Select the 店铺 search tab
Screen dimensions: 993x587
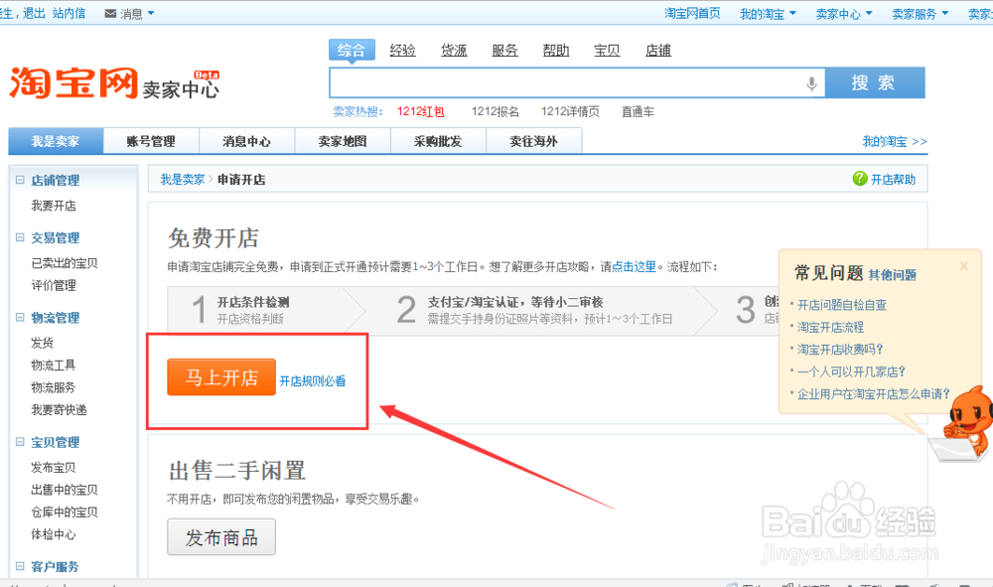(658, 50)
